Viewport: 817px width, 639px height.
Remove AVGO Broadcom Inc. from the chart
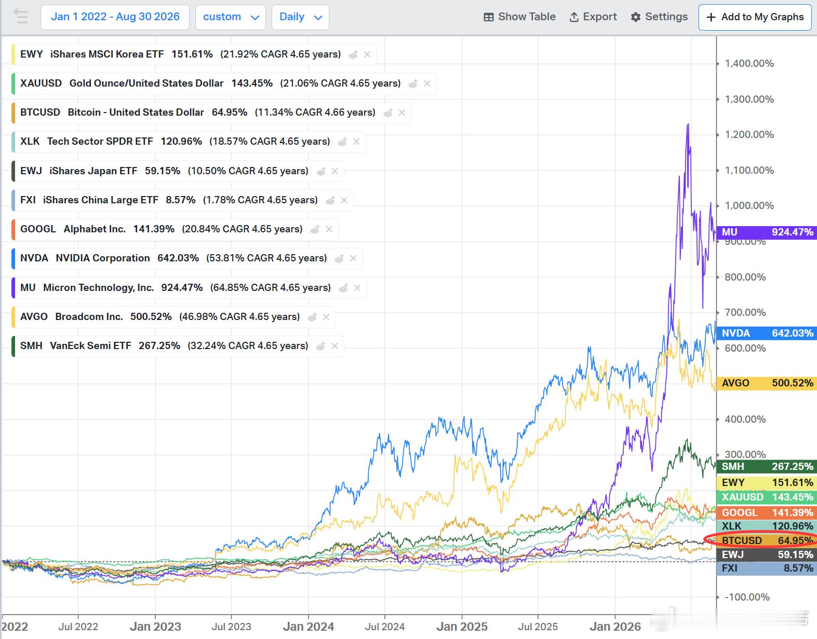click(x=326, y=317)
